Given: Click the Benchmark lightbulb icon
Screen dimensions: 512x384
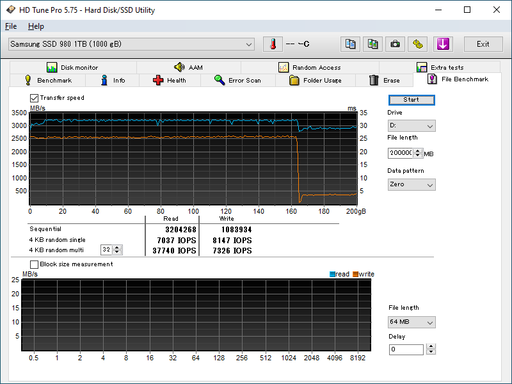Looking at the screenshot, I should pyautogui.click(x=28, y=80).
